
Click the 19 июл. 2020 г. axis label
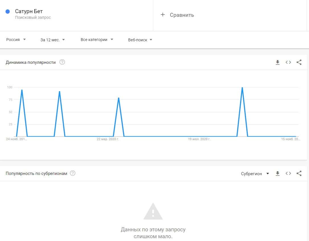pyautogui.click(x=199, y=139)
